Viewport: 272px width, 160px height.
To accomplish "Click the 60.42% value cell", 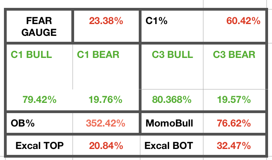I will point(243,21).
